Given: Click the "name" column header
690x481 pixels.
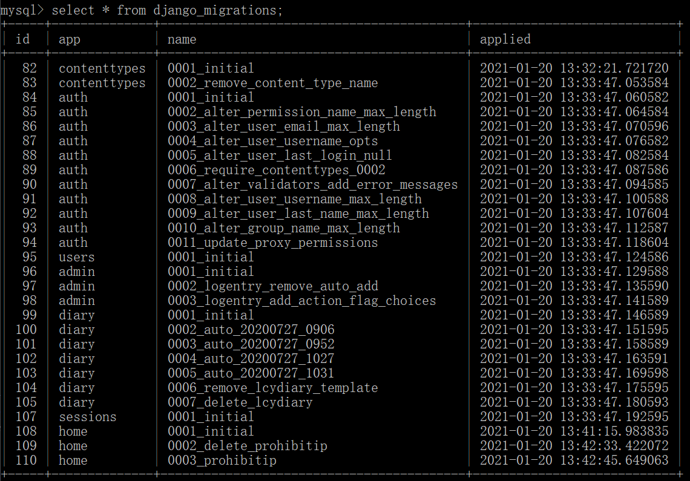Looking at the screenshot, I should 182,39.
